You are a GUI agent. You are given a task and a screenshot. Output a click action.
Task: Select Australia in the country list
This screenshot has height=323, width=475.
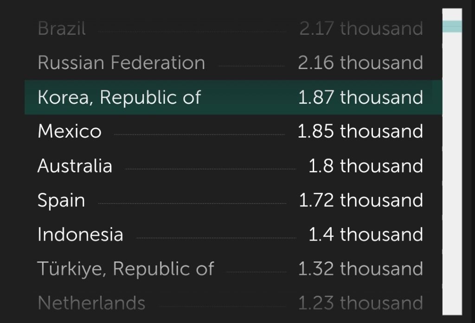pos(233,166)
